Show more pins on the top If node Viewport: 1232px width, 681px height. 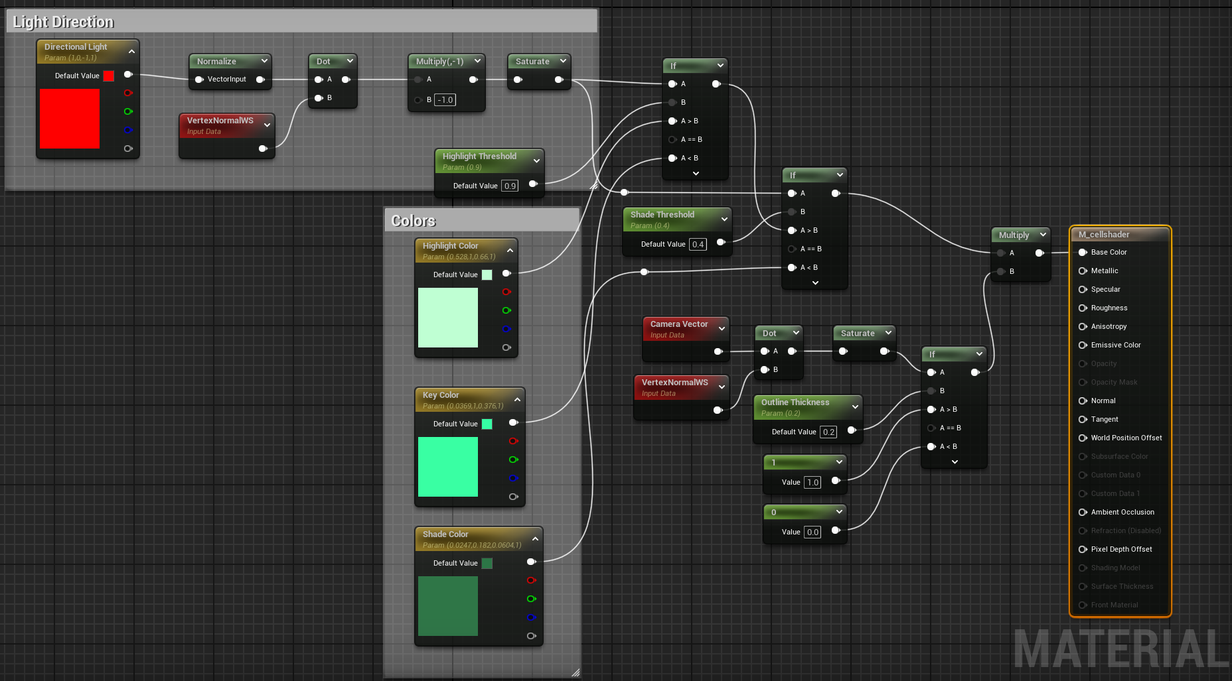[x=696, y=173]
